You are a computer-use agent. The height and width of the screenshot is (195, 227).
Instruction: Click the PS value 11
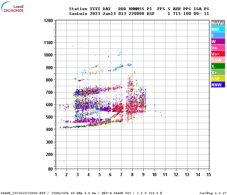coord(207,14)
